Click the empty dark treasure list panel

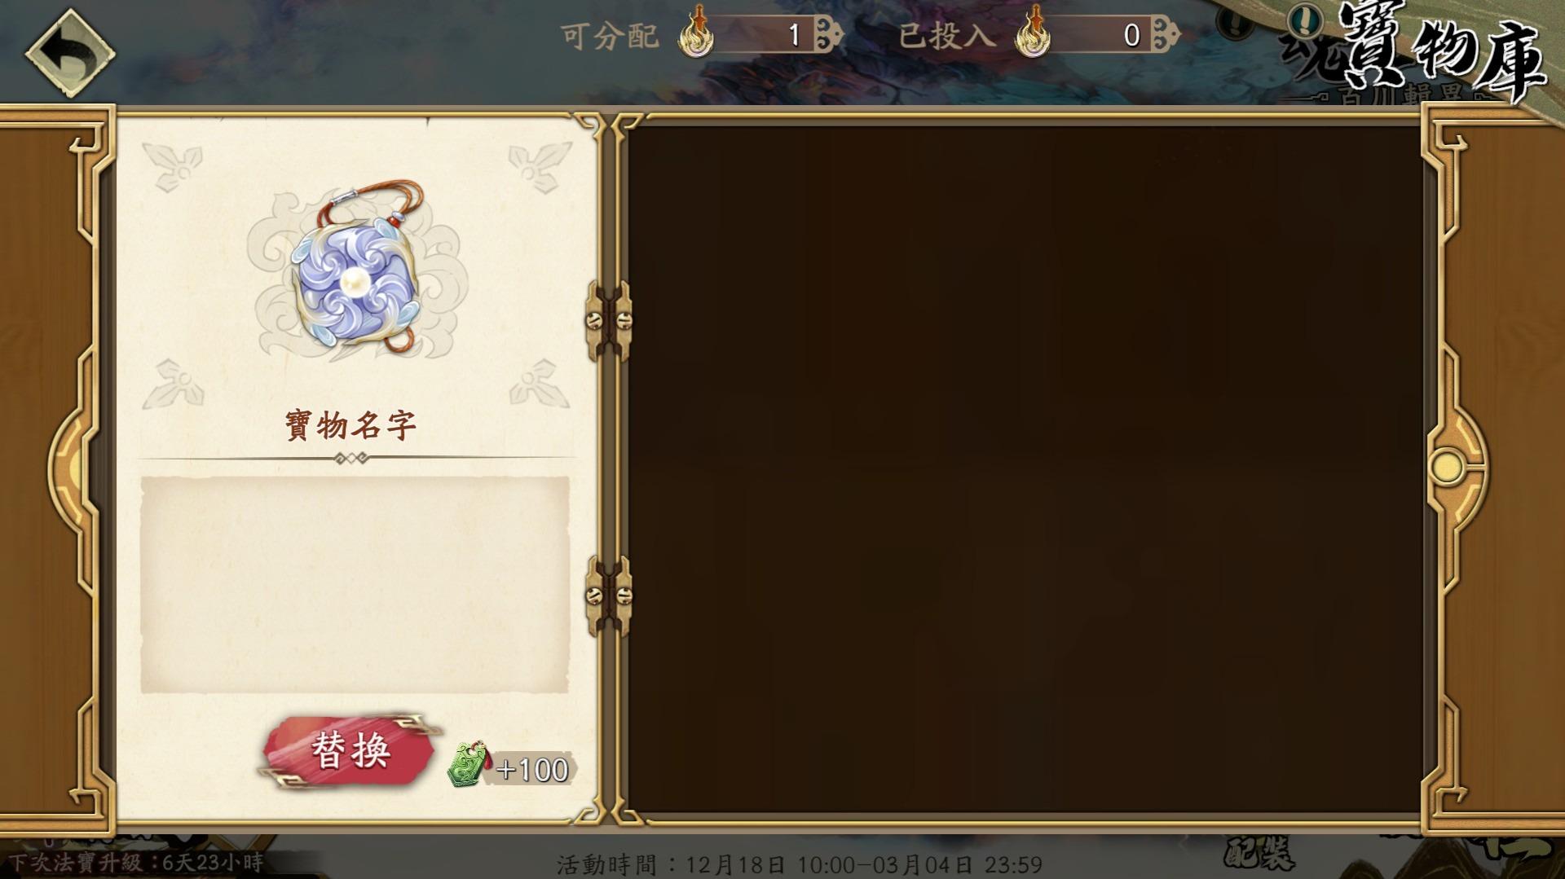click(1025, 468)
